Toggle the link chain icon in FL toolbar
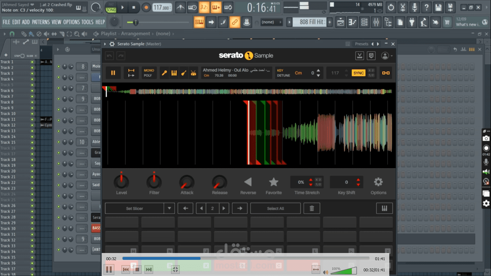Viewport: 491px width, 276px height. (x=234, y=22)
